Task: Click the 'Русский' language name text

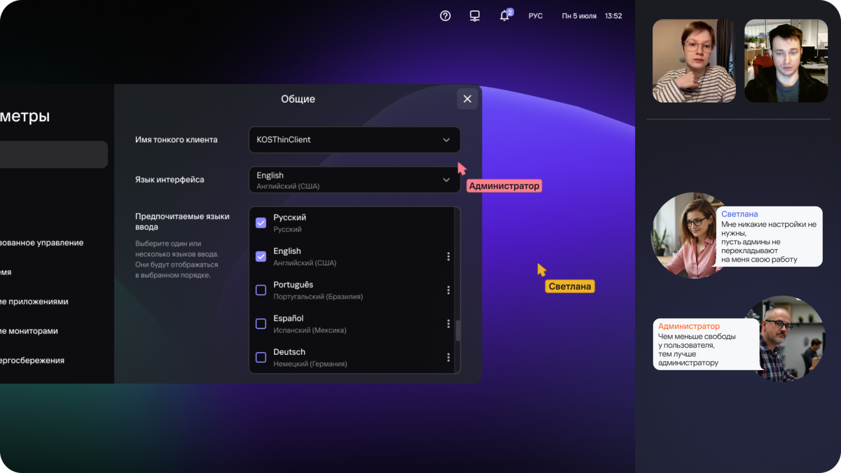Action: [289, 217]
